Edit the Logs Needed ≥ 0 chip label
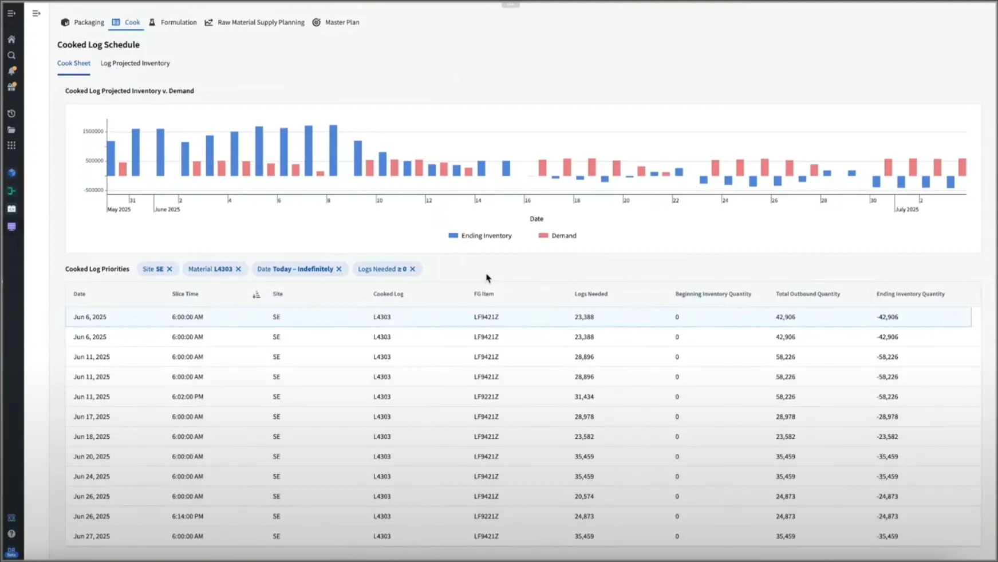This screenshot has height=562, width=998. [382, 269]
